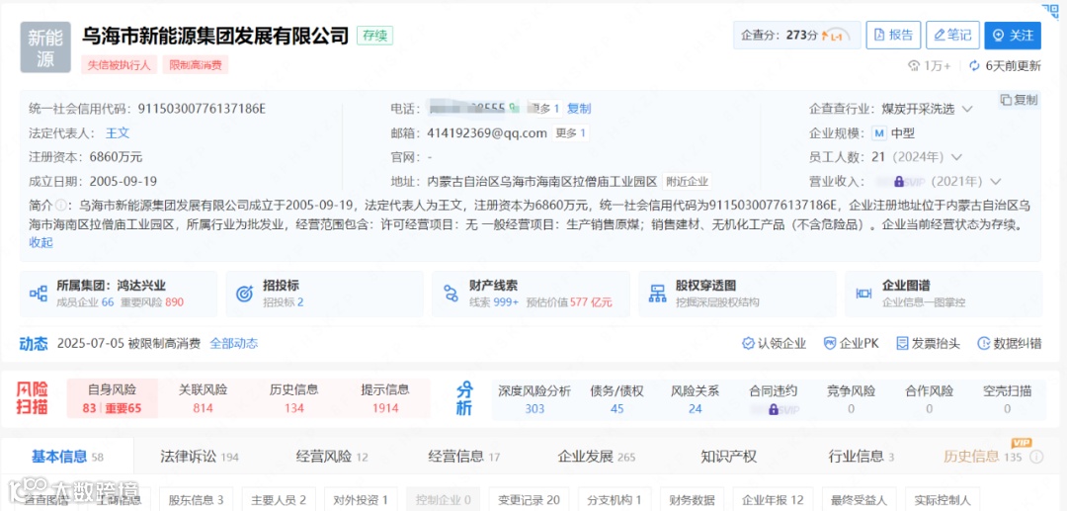This screenshot has height=511, width=1067.
Task: Switch to the 基本信息 tab
Action: [67, 457]
